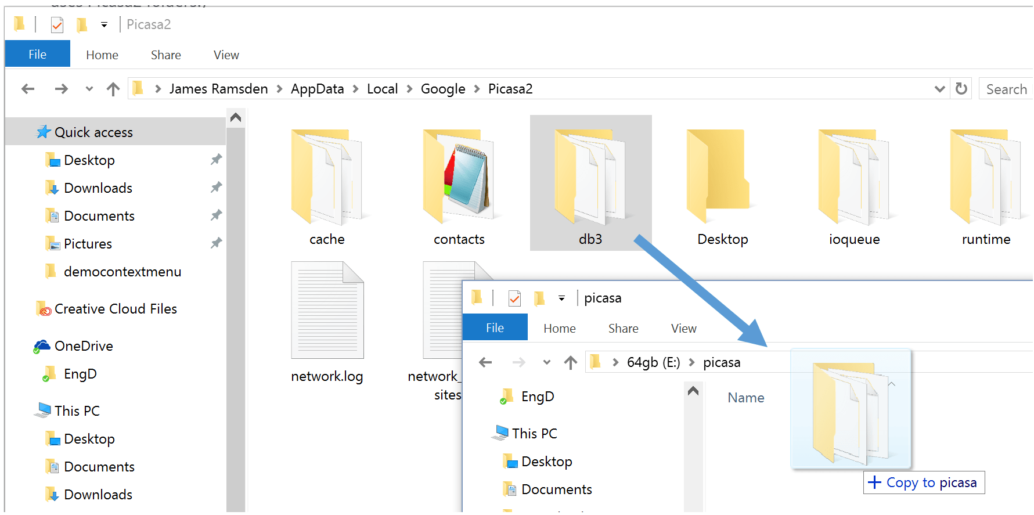Open Customize Quick Access Toolbar dropdown in picasa window
1034x515 pixels.
(561, 298)
